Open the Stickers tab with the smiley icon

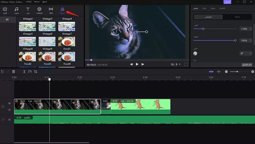(39, 11)
